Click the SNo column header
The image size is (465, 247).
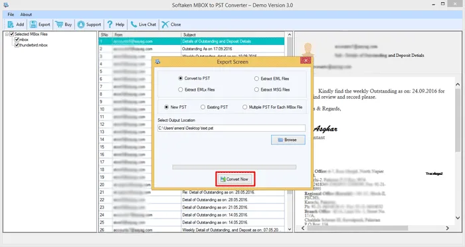(x=105, y=34)
